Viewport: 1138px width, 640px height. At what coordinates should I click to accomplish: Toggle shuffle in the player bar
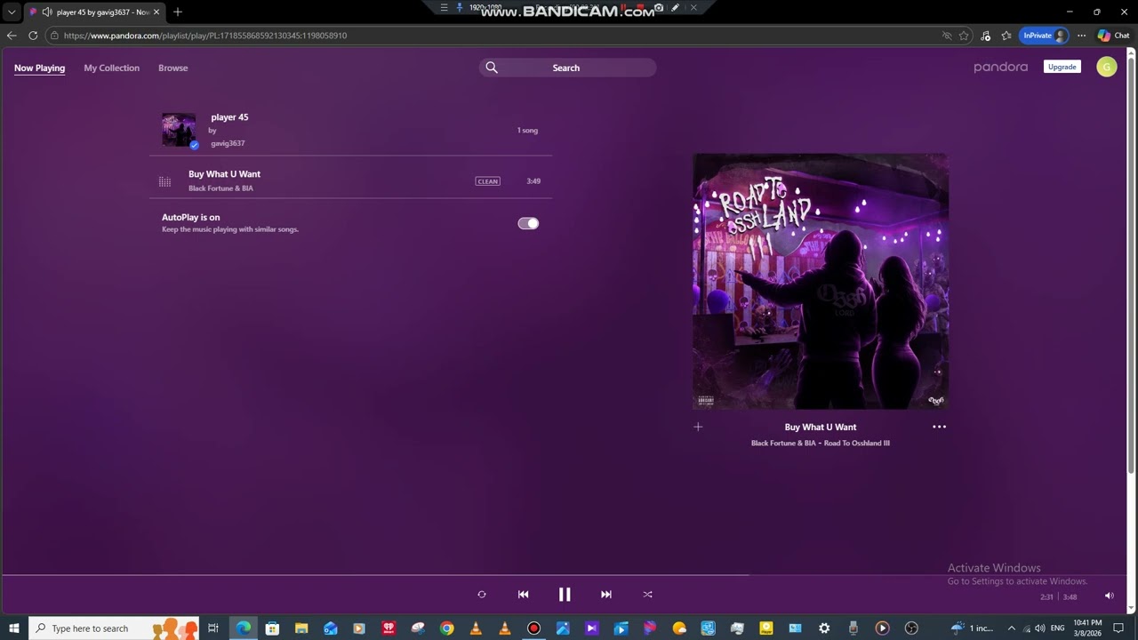pos(647,595)
